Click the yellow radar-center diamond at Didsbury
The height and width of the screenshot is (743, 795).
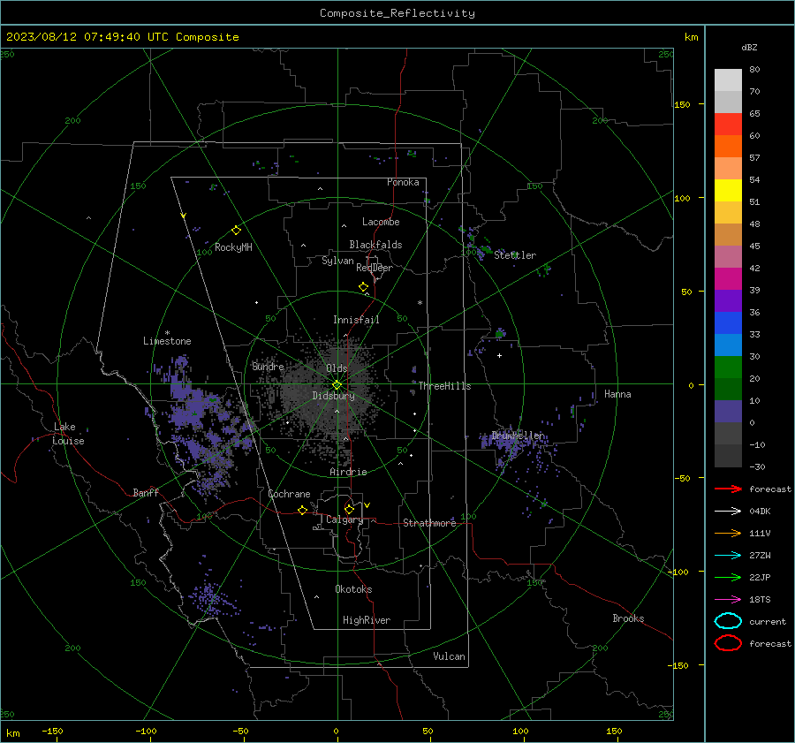point(337,384)
